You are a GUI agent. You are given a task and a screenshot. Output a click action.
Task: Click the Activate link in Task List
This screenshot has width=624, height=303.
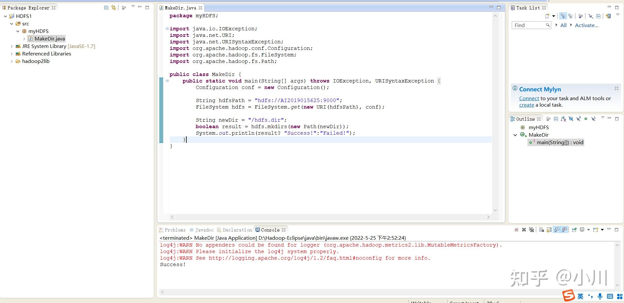click(586, 25)
